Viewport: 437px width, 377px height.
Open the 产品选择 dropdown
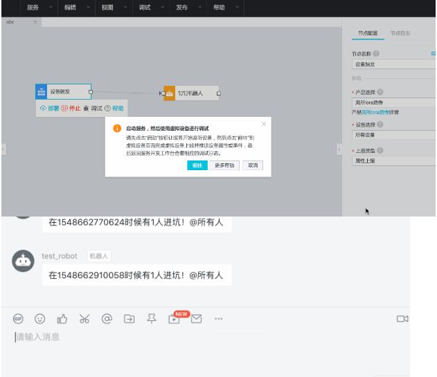click(393, 102)
